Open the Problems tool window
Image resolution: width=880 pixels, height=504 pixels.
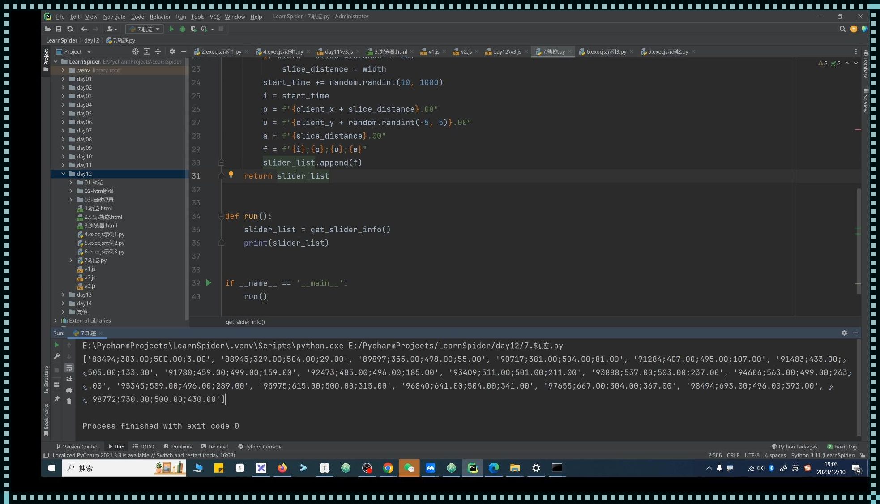click(178, 447)
